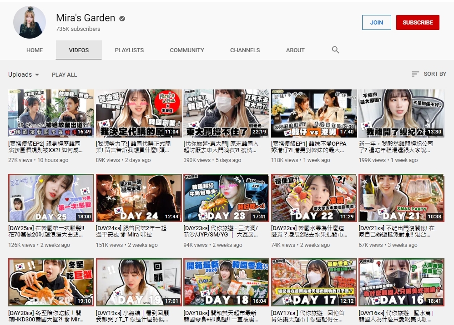Open the 13:30 duration video thumbnail
Screen dimensions: 454x325
401,113
